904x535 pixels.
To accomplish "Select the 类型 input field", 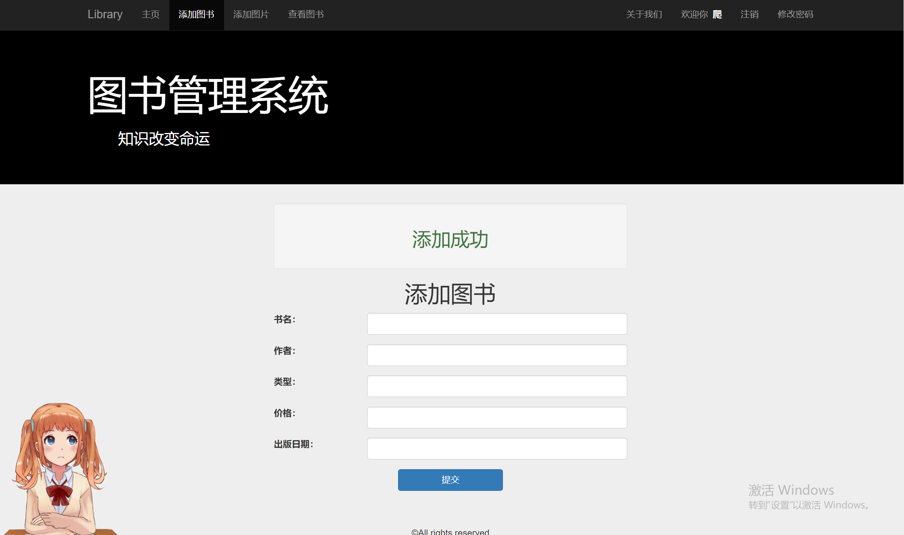I will coord(497,386).
